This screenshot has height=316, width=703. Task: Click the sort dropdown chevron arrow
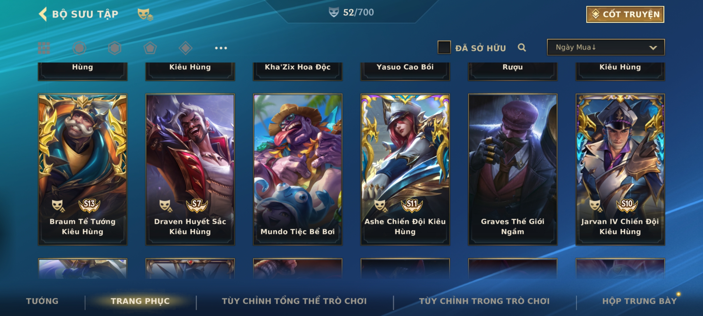(x=653, y=48)
